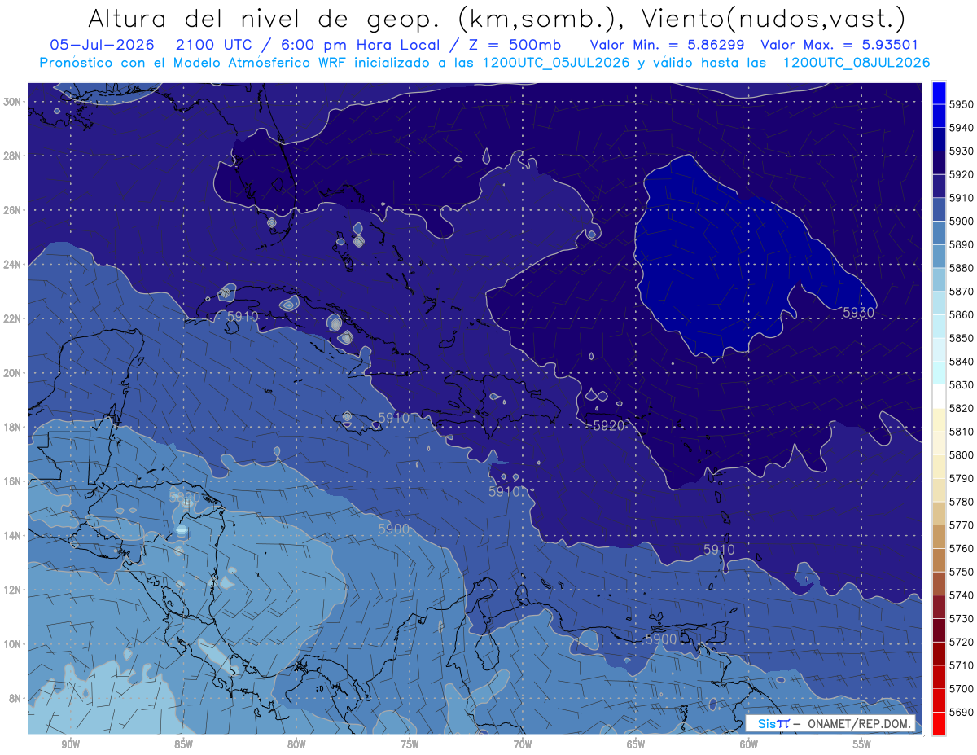Click the '24N' latitude axis label
977x755 pixels.
coord(12,264)
